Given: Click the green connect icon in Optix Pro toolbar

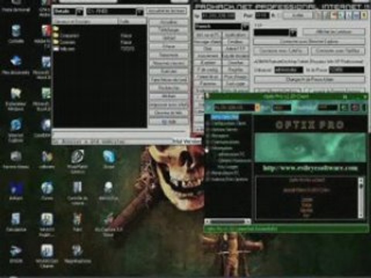Looking at the screenshot, I should [344, 108].
